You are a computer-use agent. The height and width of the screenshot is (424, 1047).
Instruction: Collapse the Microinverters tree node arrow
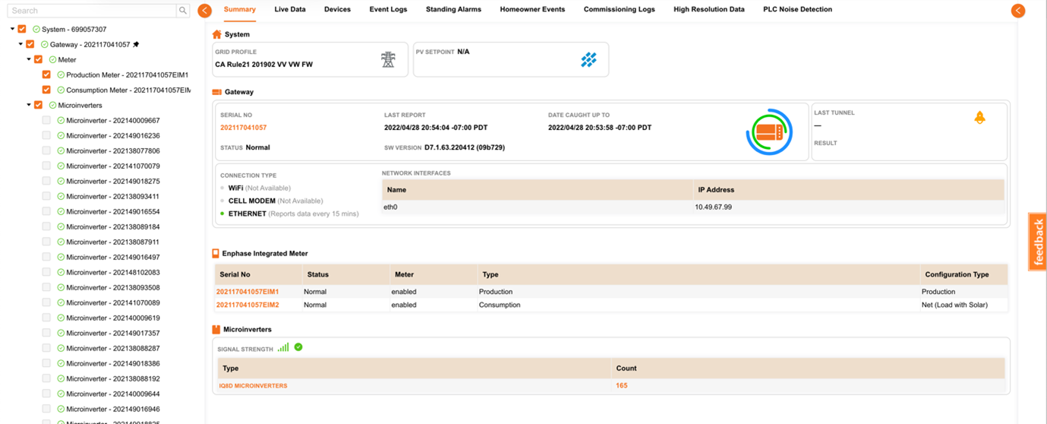(x=29, y=106)
